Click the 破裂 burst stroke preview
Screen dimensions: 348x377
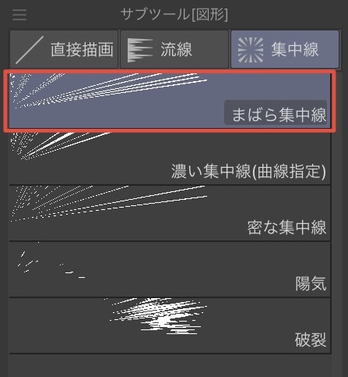coord(156,316)
